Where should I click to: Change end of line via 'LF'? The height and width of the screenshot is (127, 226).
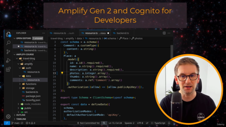point(147,123)
